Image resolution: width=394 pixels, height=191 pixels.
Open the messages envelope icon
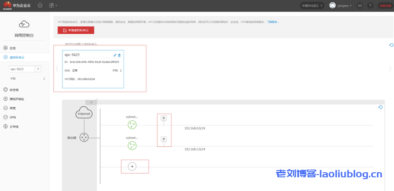pos(360,5)
